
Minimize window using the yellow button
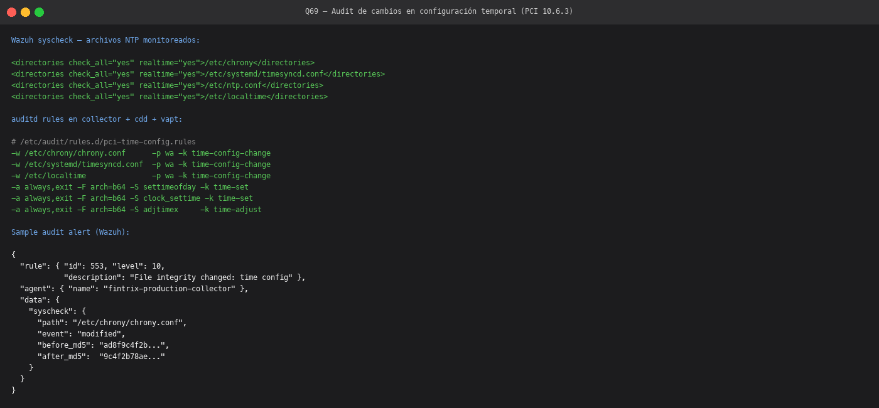(x=25, y=12)
